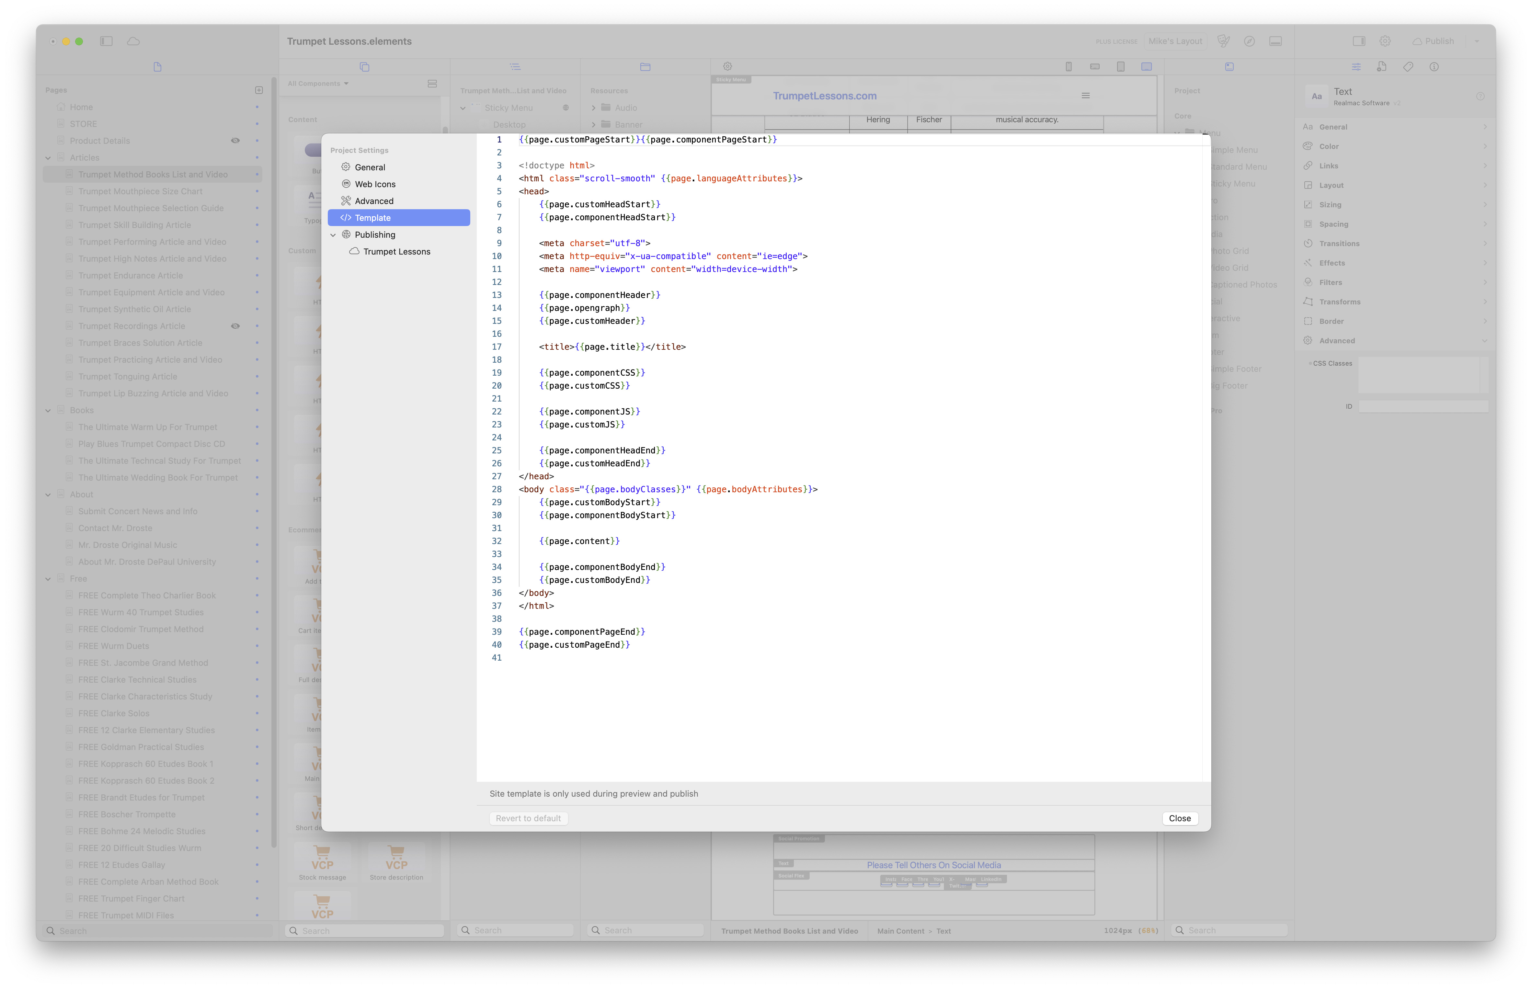Screen dimensions: 1532x989
Task: Collapse the Free folder in Pages
Action: (48, 579)
